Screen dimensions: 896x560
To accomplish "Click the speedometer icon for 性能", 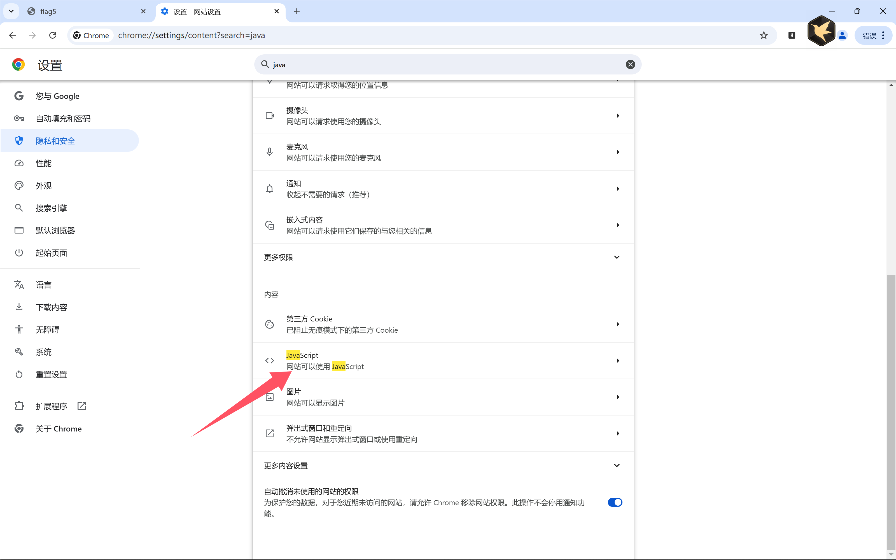I will 19,163.
